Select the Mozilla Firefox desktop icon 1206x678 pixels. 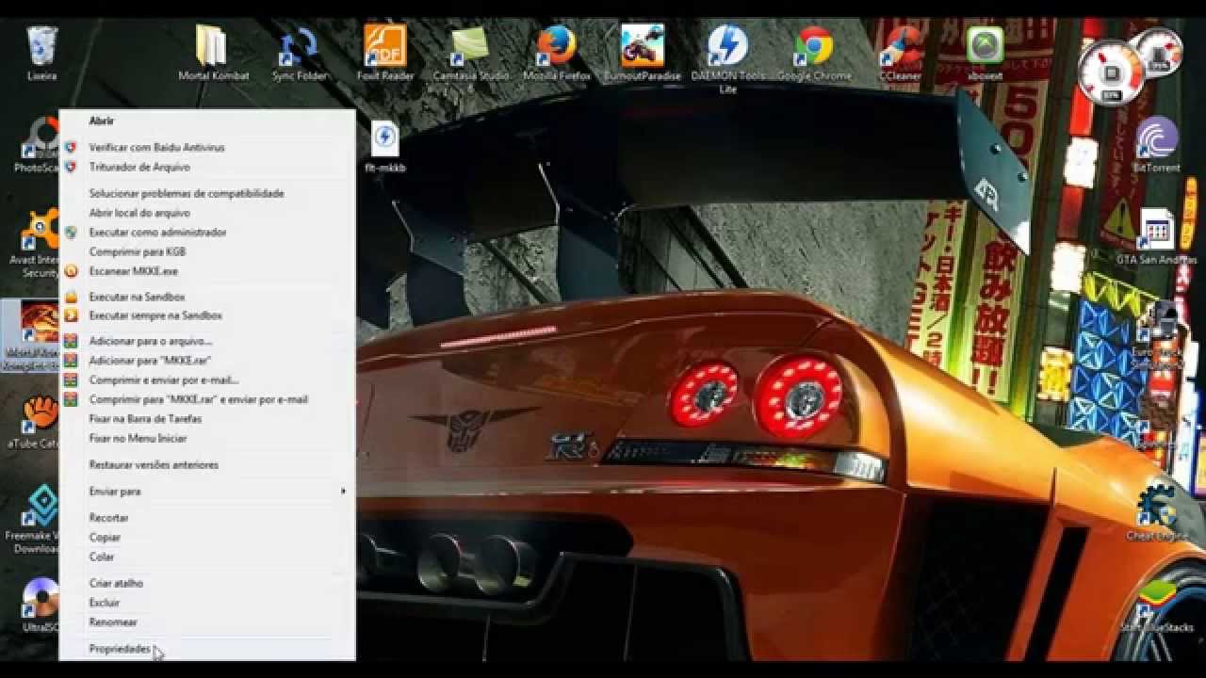pyautogui.click(x=557, y=53)
